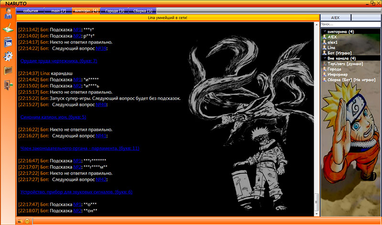Open the smiley emoticon picker
Screen dimensions: 382x225
click(27, 221)
